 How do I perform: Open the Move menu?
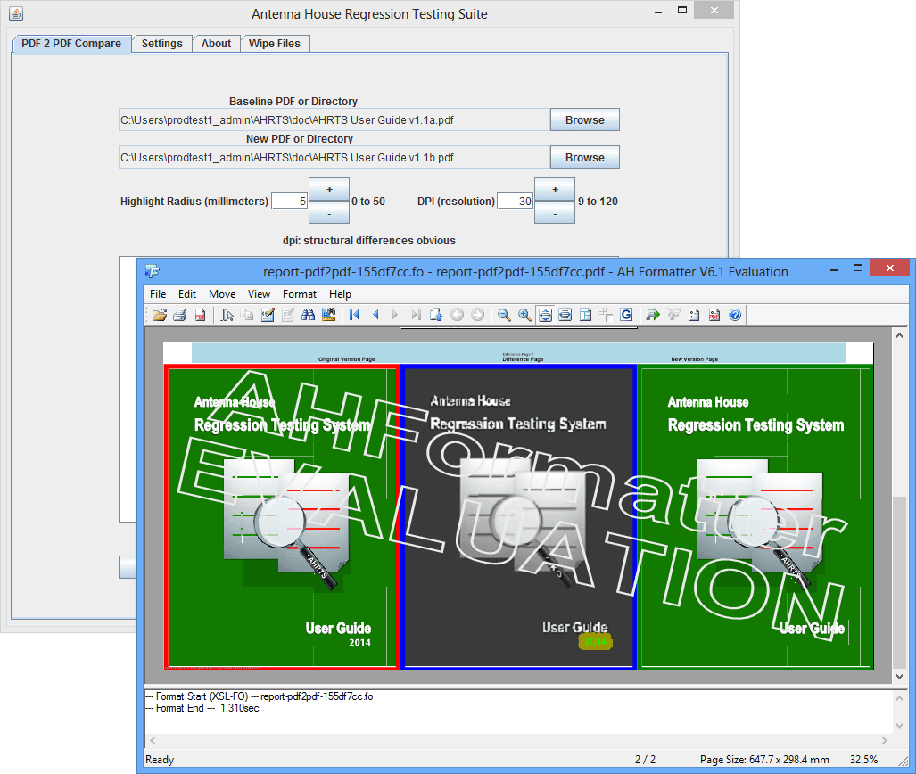click(222, 294)
